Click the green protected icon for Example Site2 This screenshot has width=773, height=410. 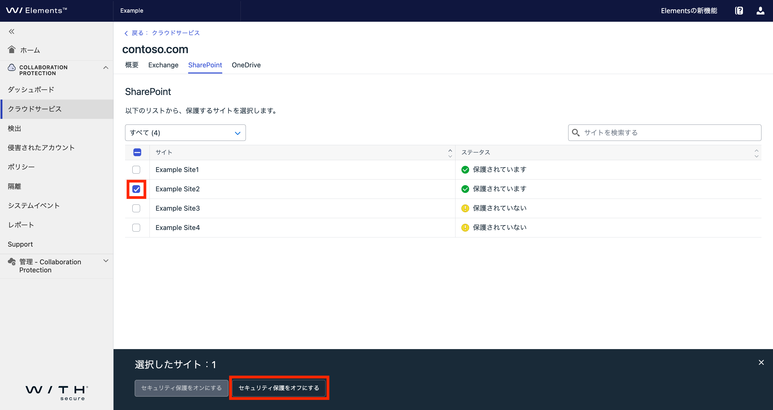(465, 189)
